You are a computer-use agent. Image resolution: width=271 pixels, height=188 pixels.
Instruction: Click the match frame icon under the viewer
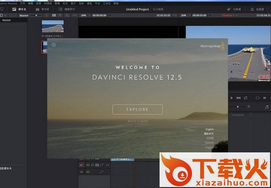[x=258, y=98]
